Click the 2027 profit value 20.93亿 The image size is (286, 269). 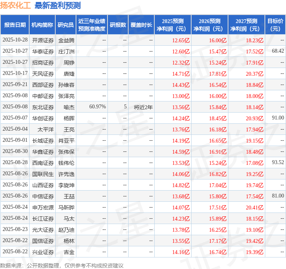255,118
